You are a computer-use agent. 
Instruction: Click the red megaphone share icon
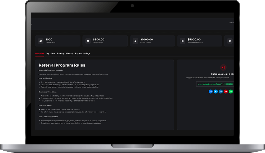point(223,67)
